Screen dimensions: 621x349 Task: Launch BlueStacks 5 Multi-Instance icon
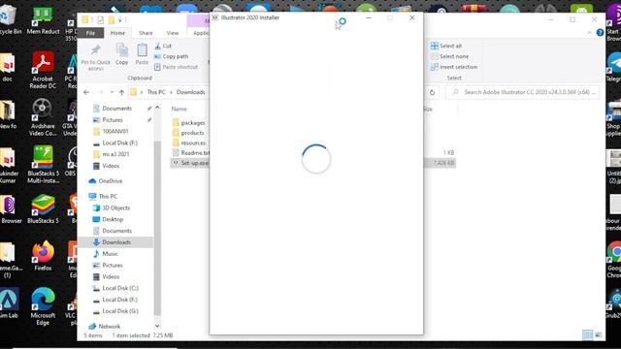pos(43,165)
